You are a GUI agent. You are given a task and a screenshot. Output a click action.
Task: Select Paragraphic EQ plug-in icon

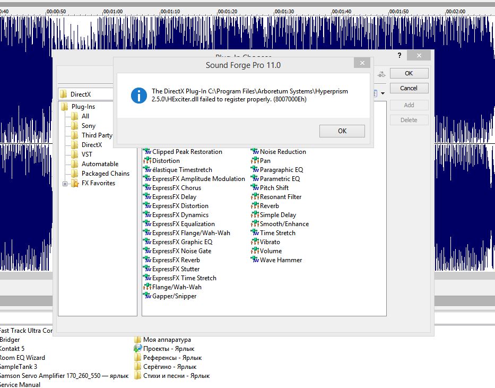click(255, 169)
